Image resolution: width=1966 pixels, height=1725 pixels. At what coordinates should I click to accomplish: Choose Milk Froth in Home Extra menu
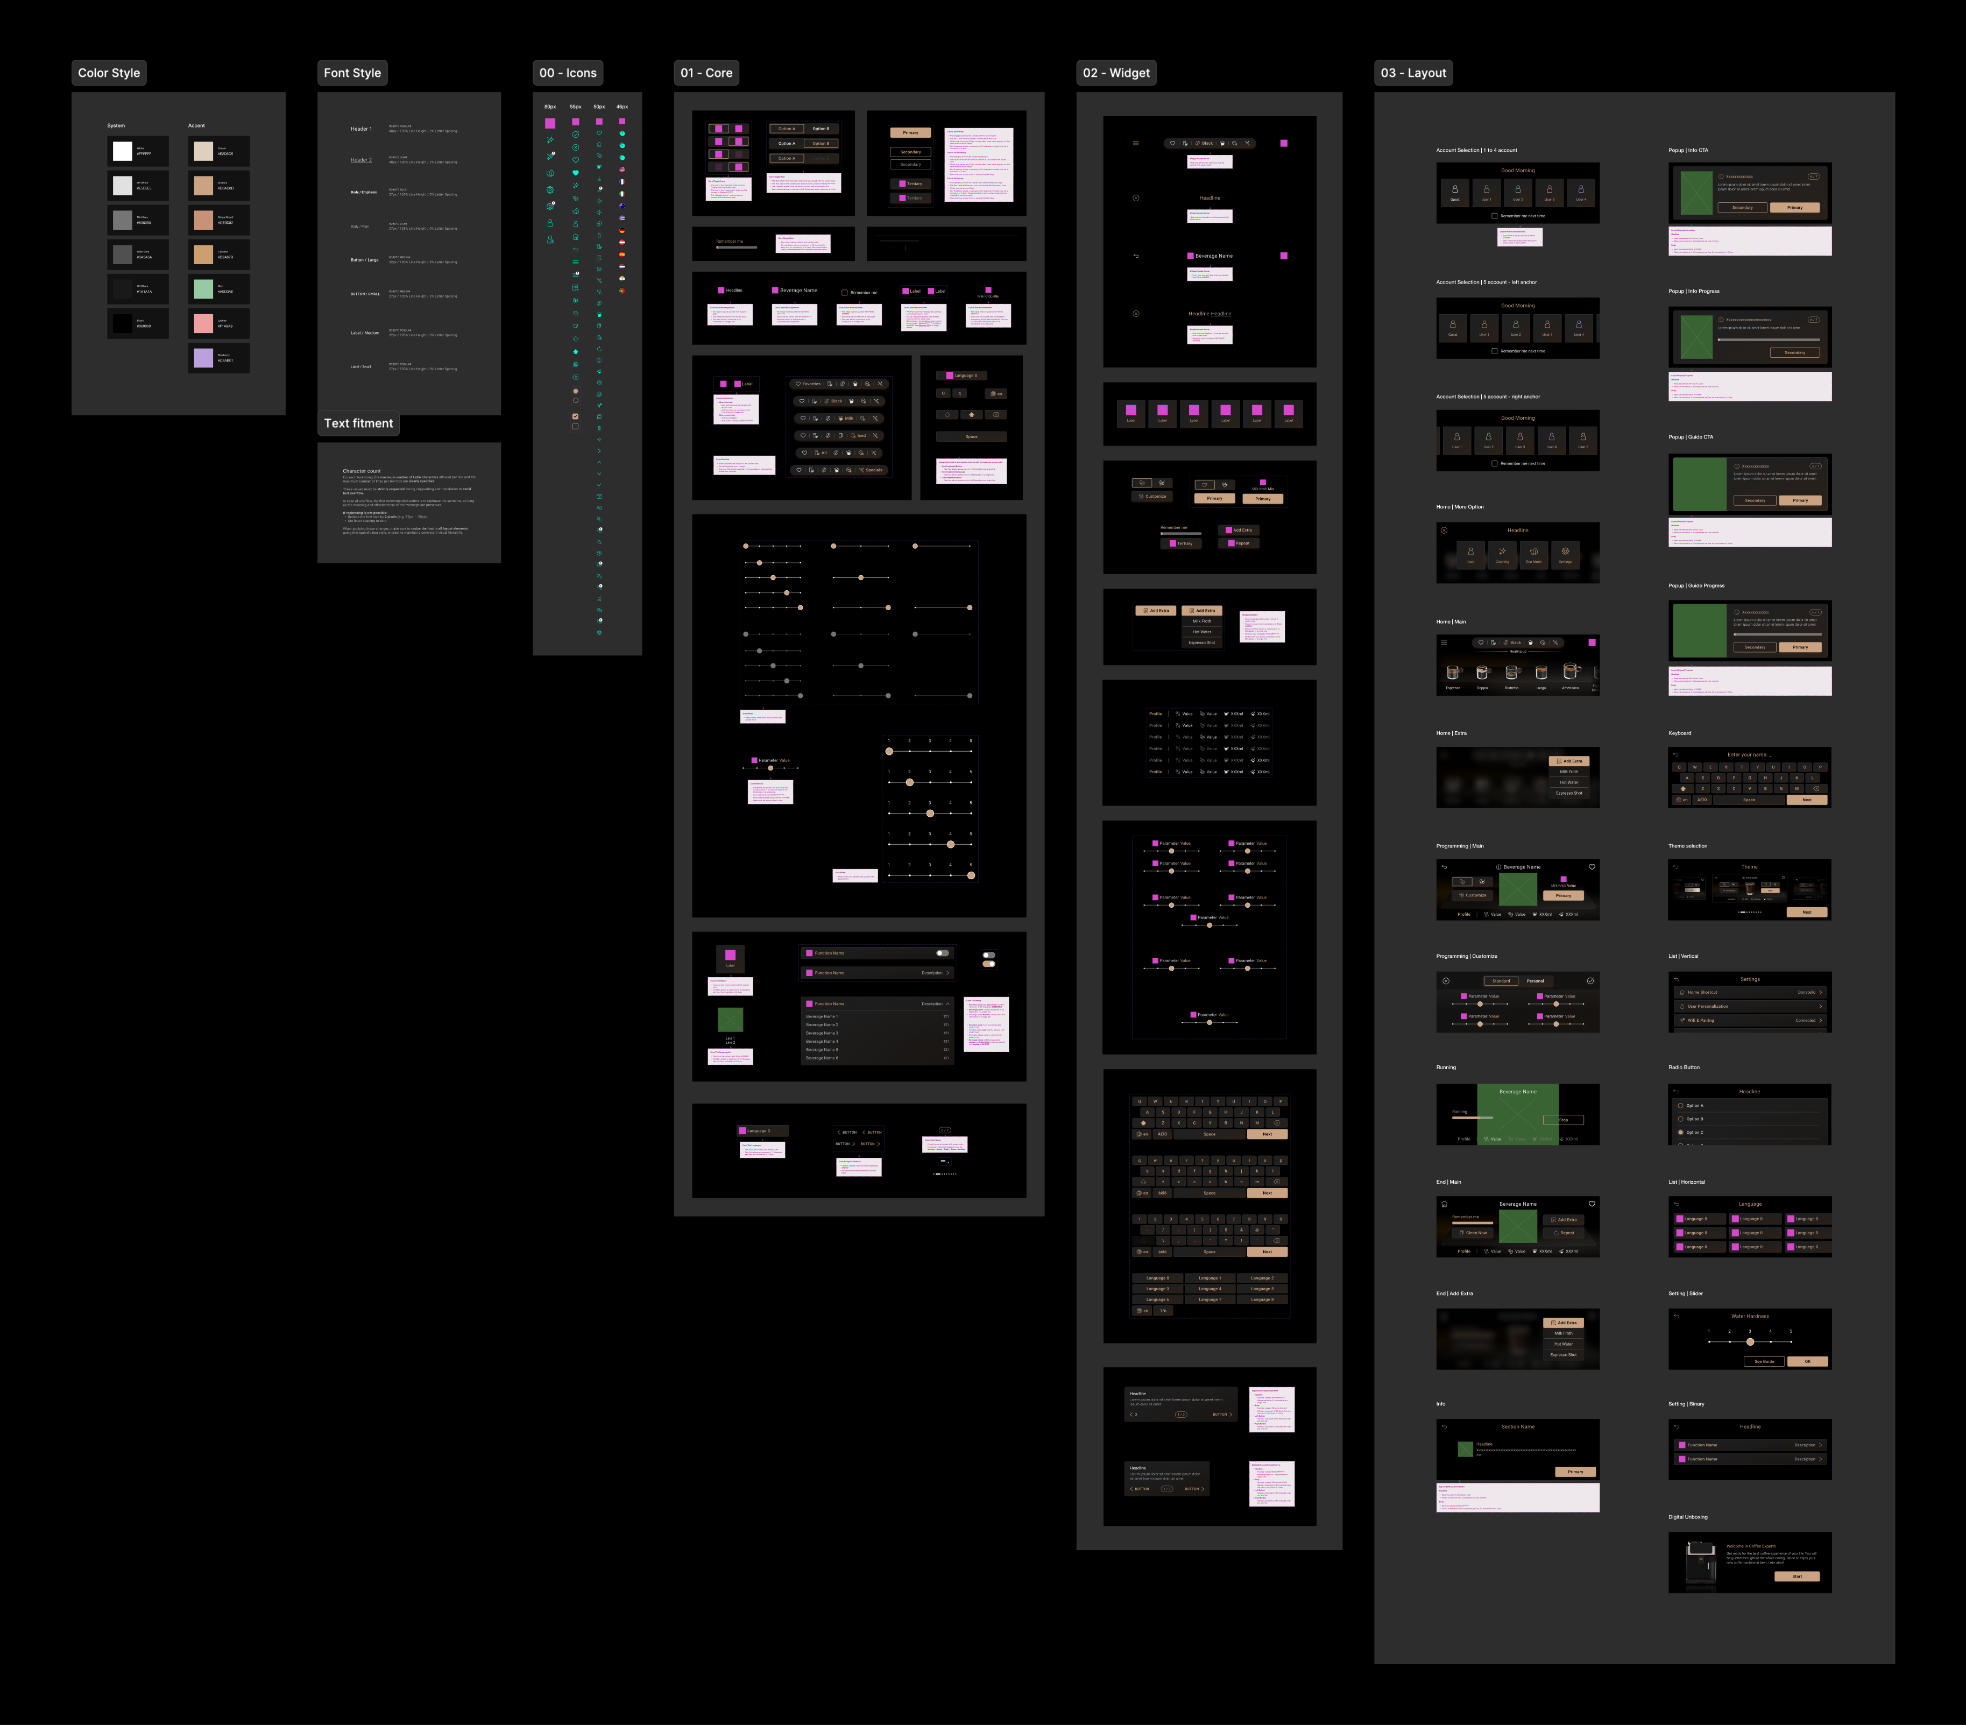pyautogui.click(x=1569, y=772)
